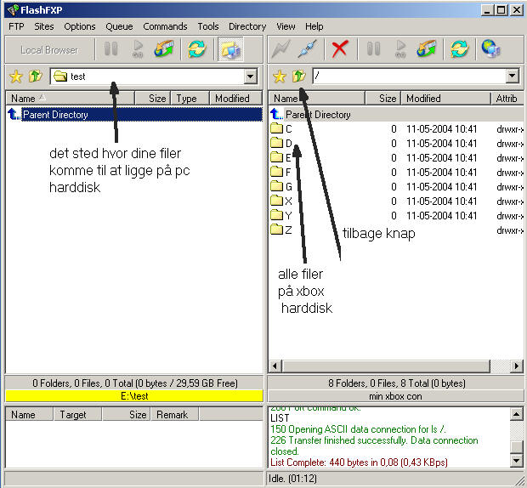Abort with the red X icon
Screen dimensions: 527x488
(340, 49)
